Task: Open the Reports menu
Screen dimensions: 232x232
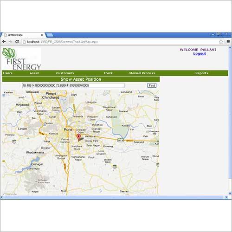Action: point(201,73)
